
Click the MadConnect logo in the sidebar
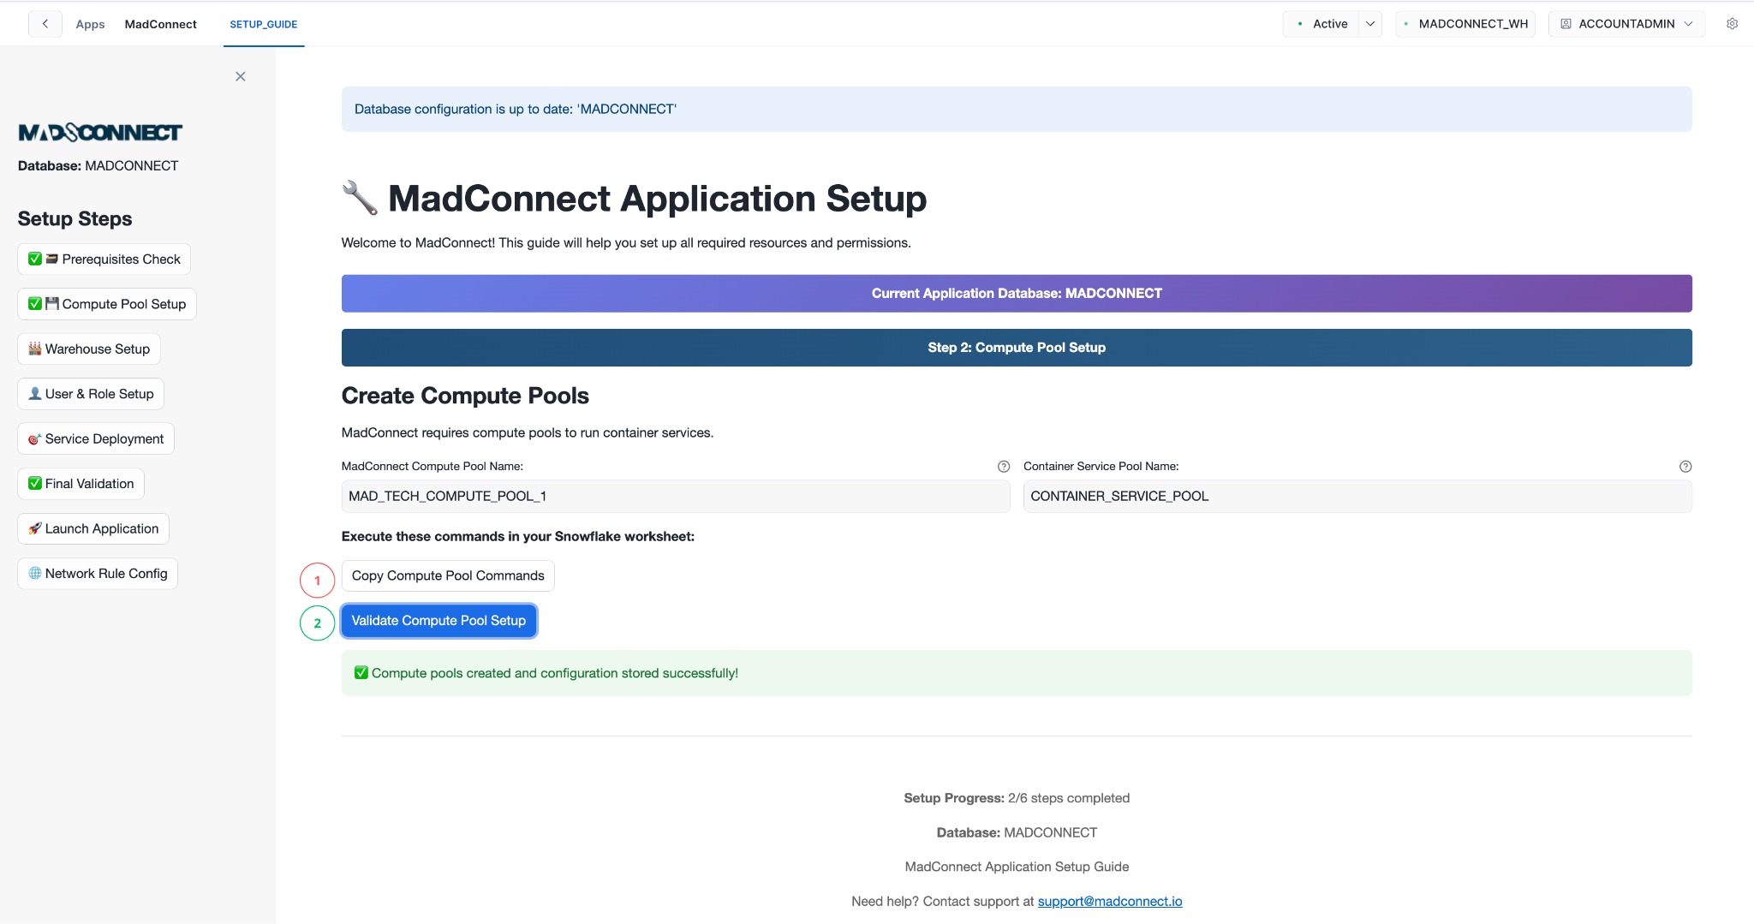[x=100, y=133]
